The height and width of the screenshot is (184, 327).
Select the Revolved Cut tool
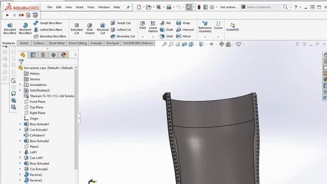(103, 29)
